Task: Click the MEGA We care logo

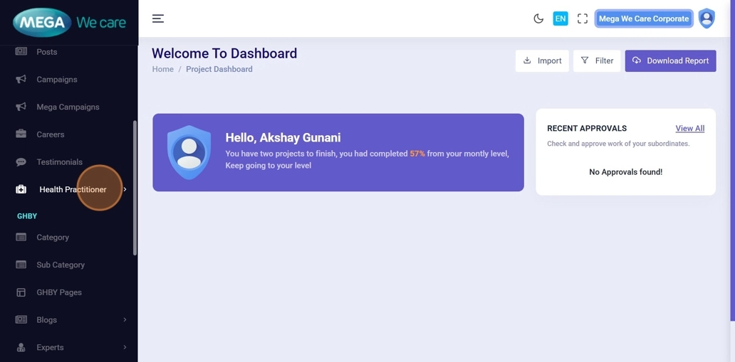Action: coord(69,22)
